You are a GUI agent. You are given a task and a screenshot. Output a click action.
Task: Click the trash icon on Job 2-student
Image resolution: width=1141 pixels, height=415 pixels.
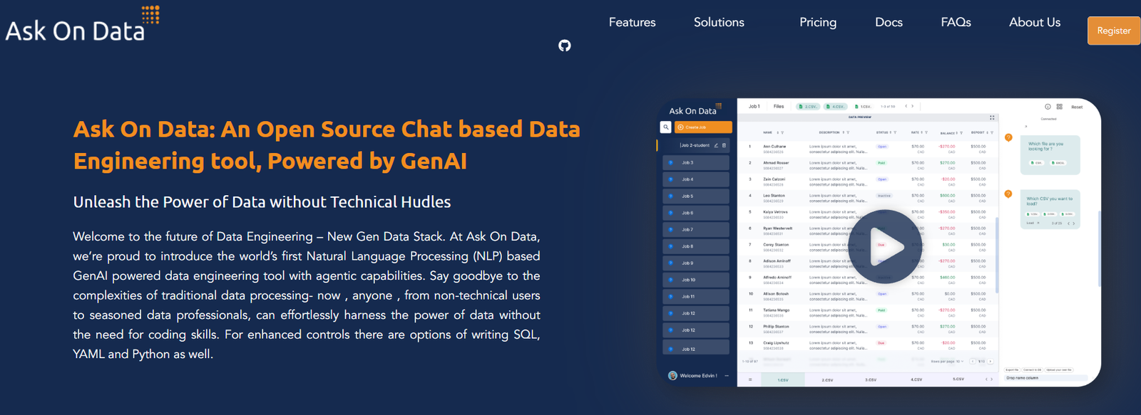click(x=724, y=145)
